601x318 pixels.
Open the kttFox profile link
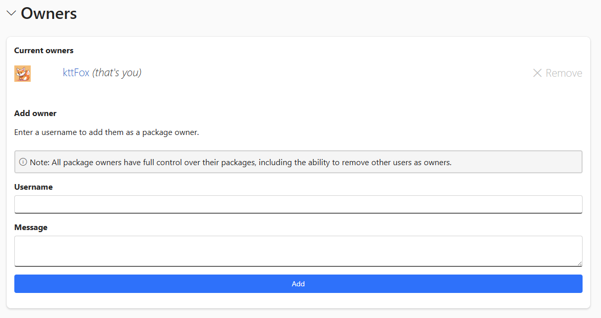click(x=76, y=73)
